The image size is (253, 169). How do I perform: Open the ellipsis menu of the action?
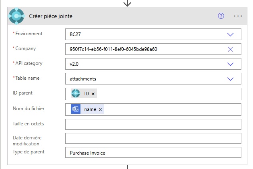[x=238, y=16]
